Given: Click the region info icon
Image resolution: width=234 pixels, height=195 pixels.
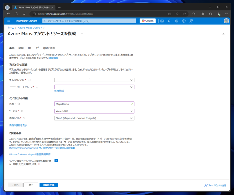Looking at the screenshot, I should (22, 111).
